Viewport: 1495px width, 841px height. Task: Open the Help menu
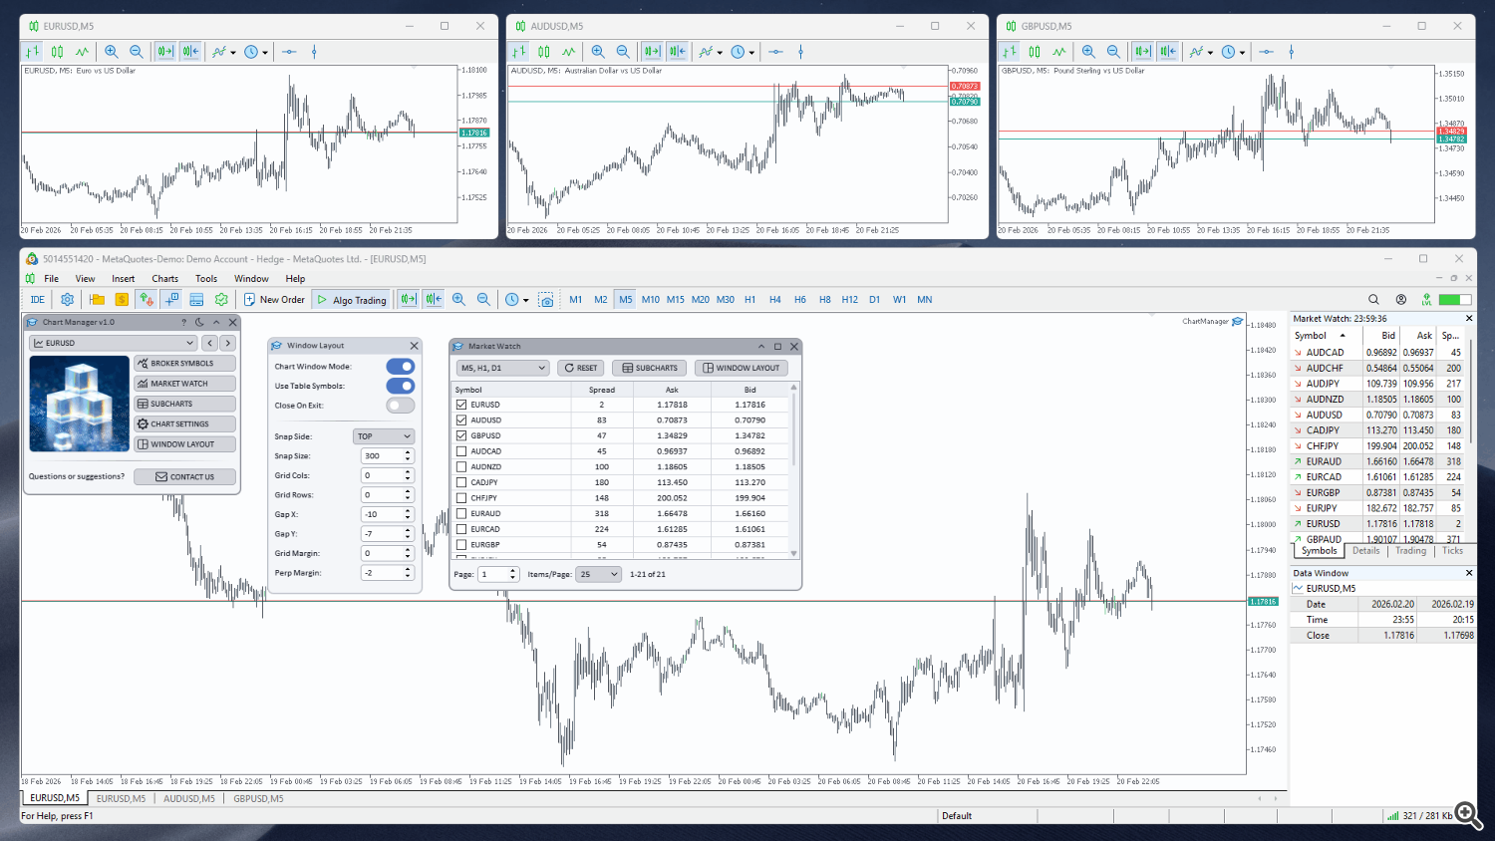tap(295, 279)
